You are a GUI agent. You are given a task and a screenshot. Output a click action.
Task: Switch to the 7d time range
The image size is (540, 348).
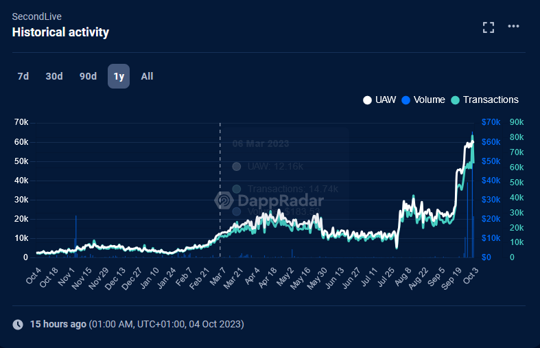(23, 76)
